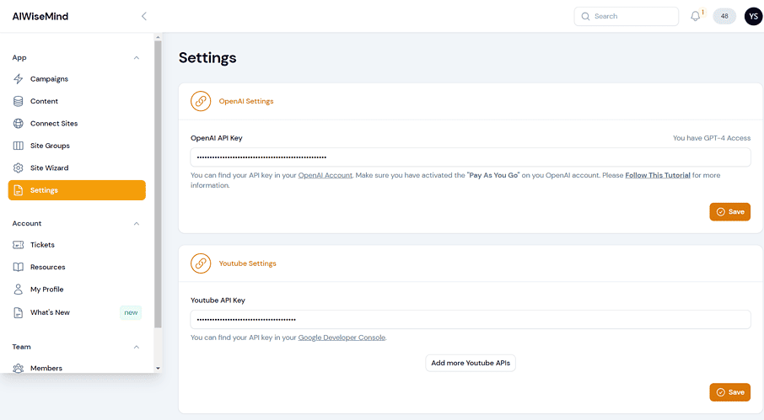Viewport: 764px width, 420px height.
Task: Open the Site Wizard
Action: point(77,167)
